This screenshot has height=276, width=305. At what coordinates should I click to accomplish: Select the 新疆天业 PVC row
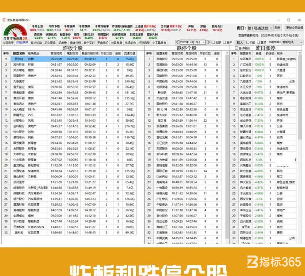[69, 115]
